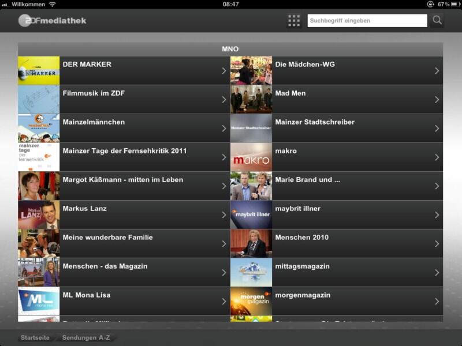Expand Mad Men row chevron

(x=437, y=99)
